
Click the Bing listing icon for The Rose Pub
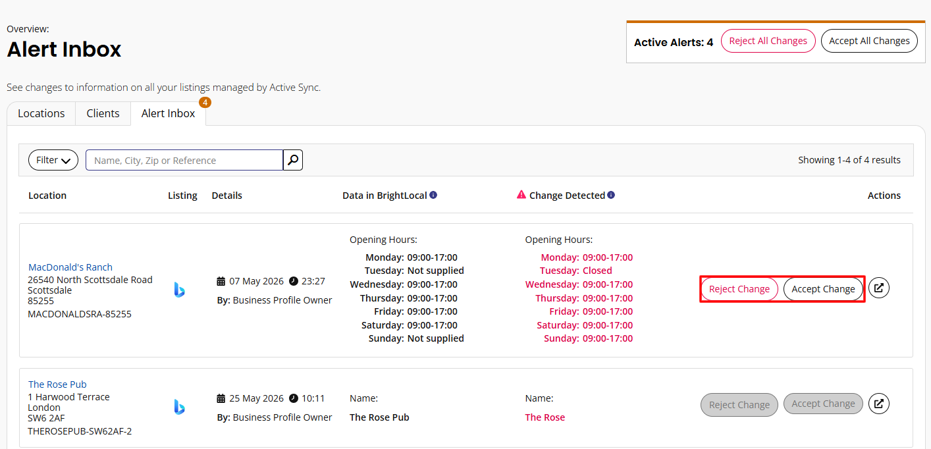click(179, 407)
